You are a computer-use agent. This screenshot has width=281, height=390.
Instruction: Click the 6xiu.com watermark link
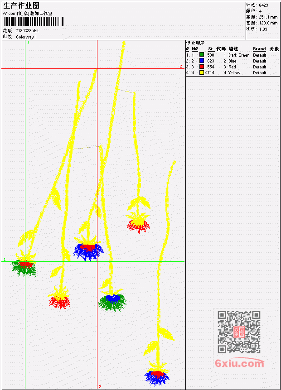tap(239, 363)
